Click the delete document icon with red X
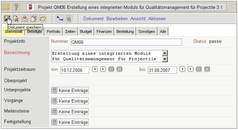The image size is (238, 130). click(16, 19)
